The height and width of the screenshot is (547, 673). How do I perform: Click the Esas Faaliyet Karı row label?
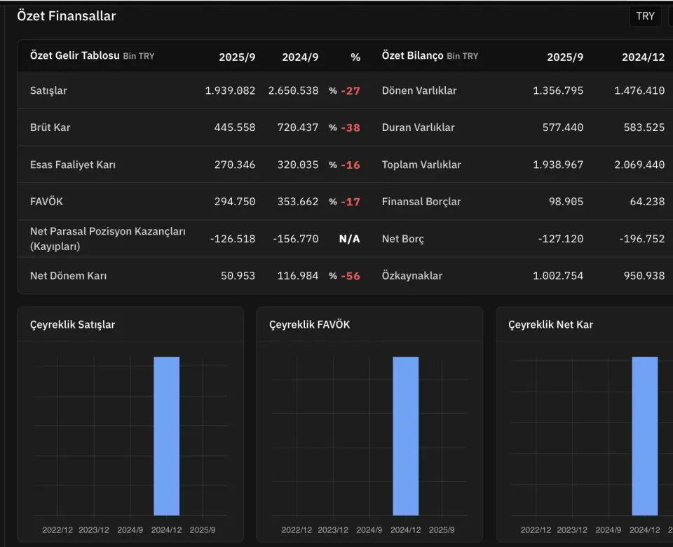point(73,165)
